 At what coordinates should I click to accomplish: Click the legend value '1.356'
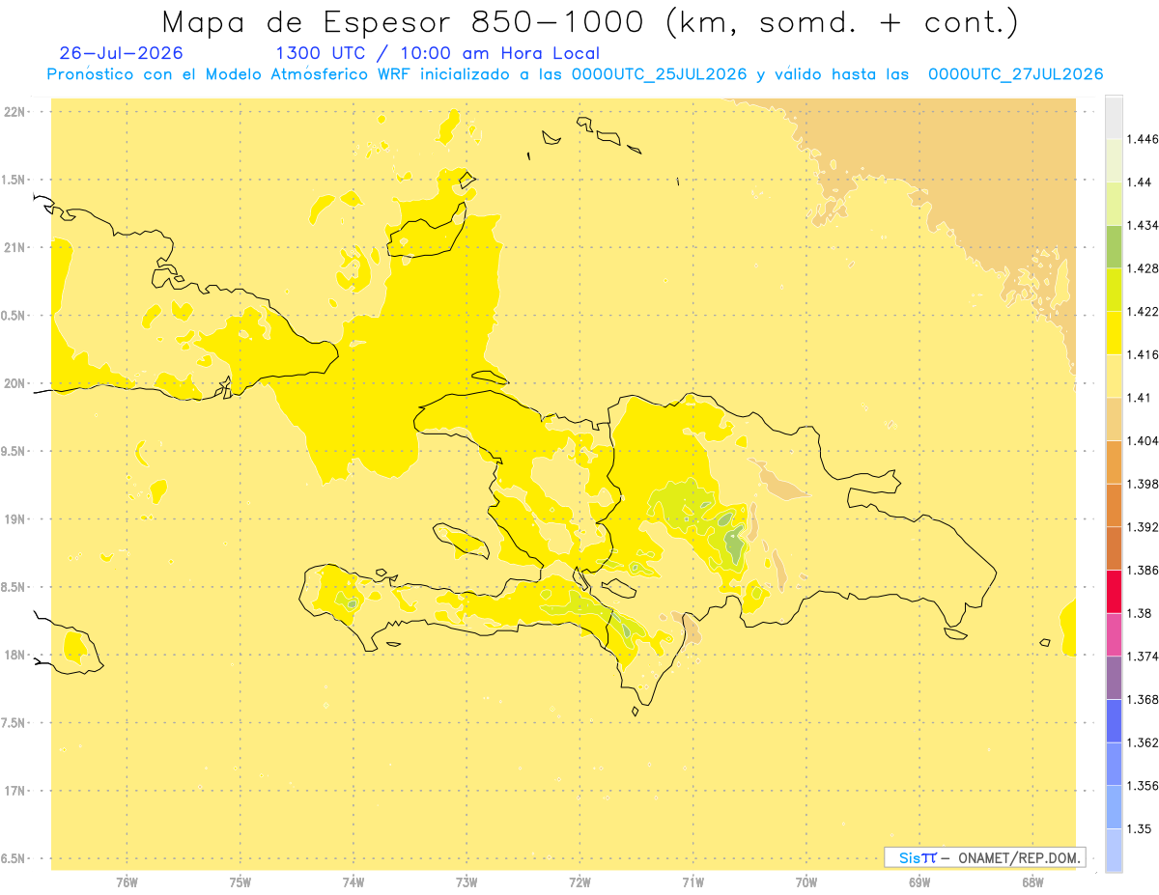pyautogui.click(x=1142, y=786)
